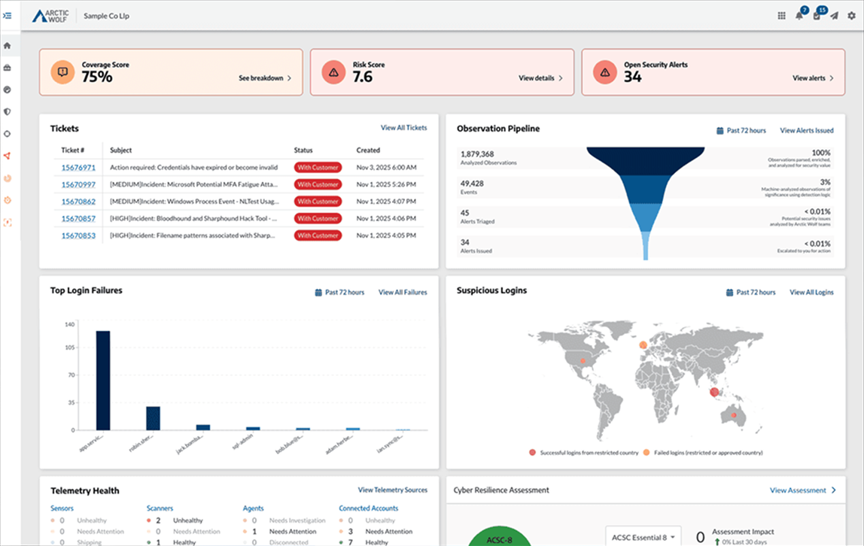The height and width of the screenshot is (546, 864).
Task: Click the green ACSC-8 gauge
Action: click(x=500, y=537)
